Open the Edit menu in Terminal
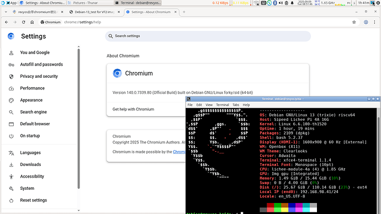The image size is (381, 214). pyautogui.click(x=199, y=105)
